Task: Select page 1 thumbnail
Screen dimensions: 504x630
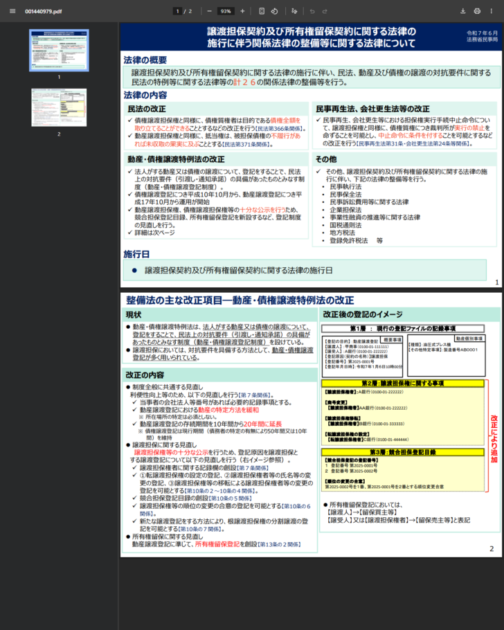Action: [59, 51]
